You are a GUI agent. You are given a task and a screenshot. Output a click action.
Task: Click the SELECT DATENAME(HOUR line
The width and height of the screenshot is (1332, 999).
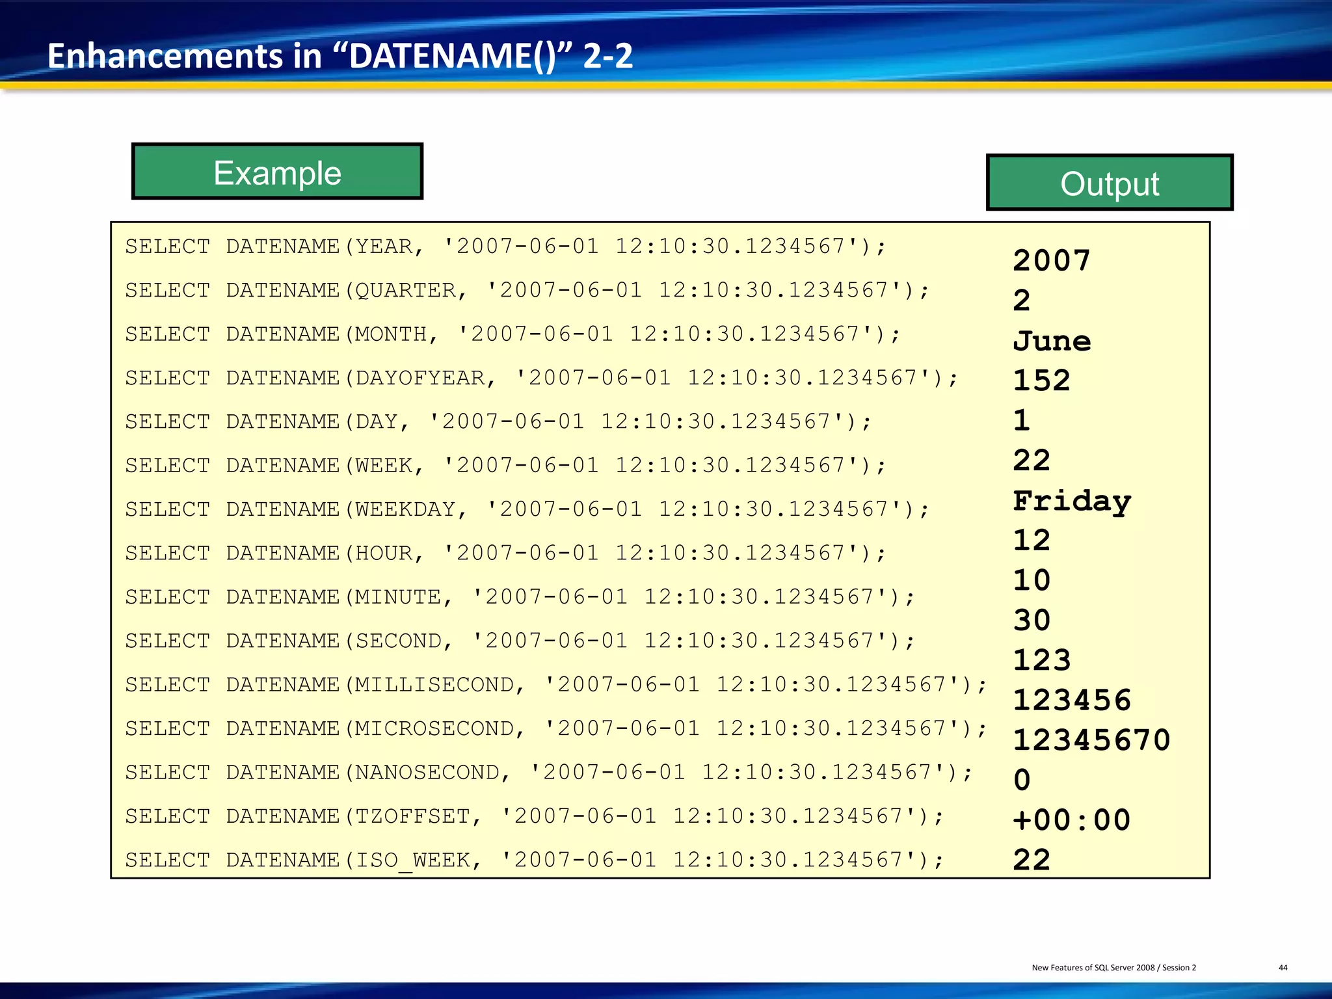click(505, 553)
